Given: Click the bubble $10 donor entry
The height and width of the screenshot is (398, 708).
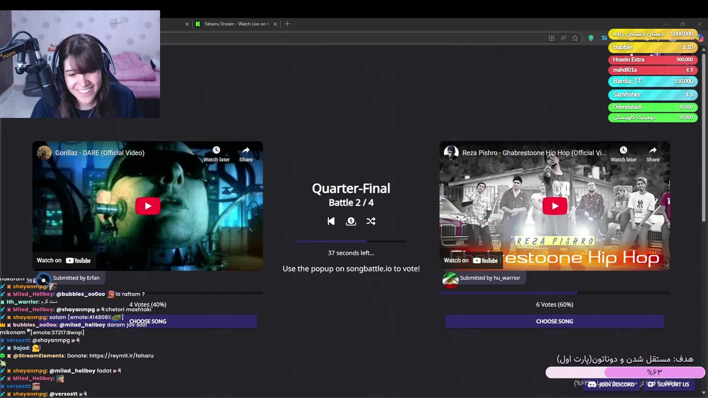Looking at the screenshot, I should (x=653, y=48).
